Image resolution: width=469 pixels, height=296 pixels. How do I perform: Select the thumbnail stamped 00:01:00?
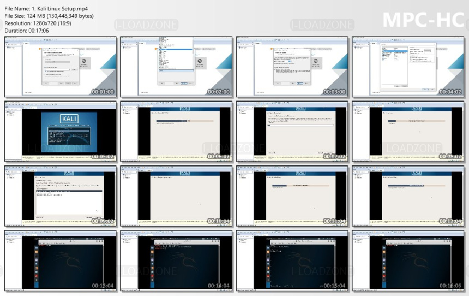pyautogui.click(x=61, y=67)
